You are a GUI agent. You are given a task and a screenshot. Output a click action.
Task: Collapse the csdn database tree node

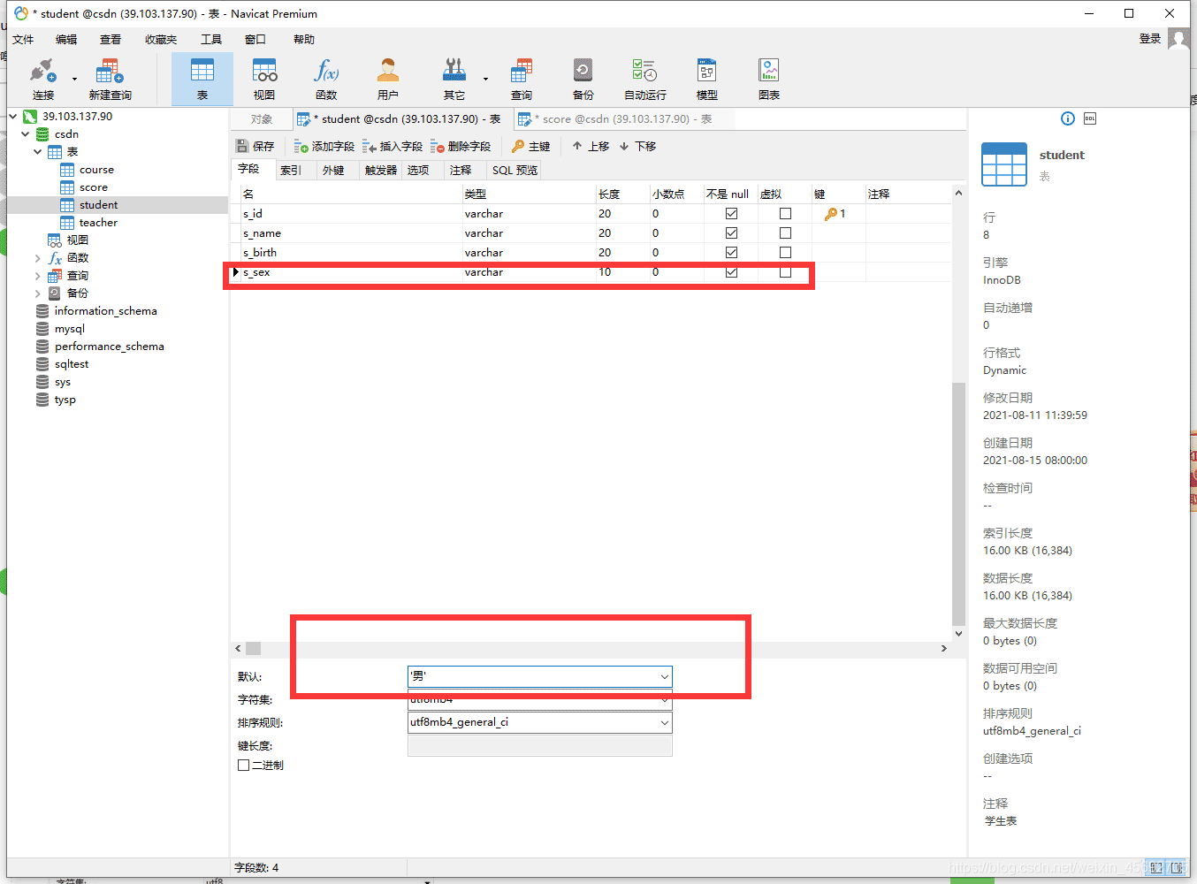pos(25,134)
